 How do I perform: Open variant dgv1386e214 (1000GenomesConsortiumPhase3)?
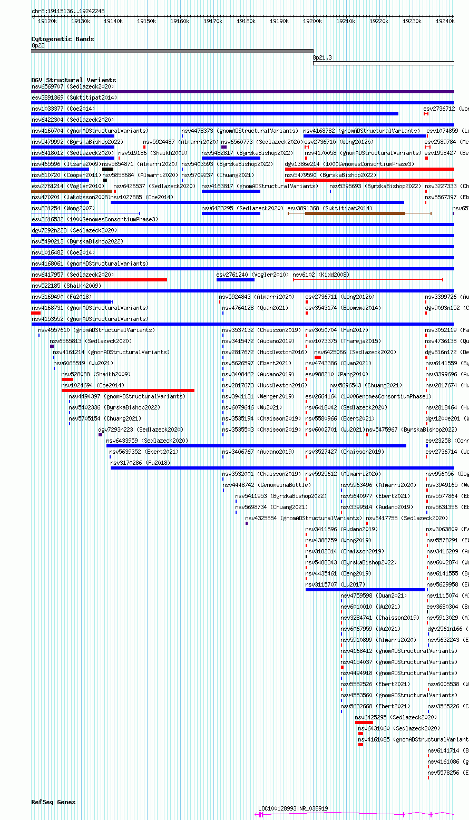(x=349, y=164)
